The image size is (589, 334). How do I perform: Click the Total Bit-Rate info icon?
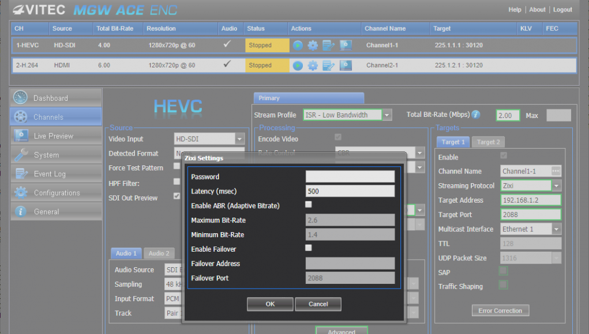coord(476,115)
